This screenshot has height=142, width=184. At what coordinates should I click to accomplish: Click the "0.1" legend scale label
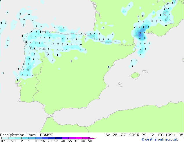pos(3,141)
